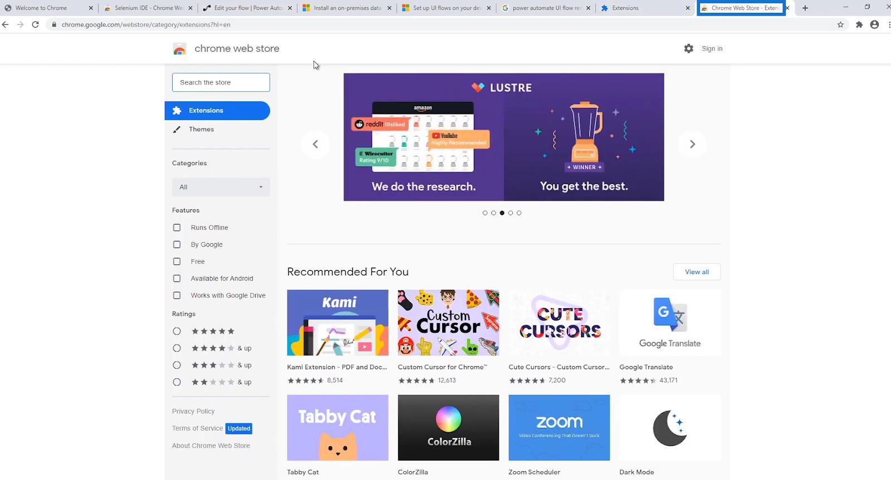Open the Terms of Service link
This screenshot has height=480, width=891.
point(197,428)
